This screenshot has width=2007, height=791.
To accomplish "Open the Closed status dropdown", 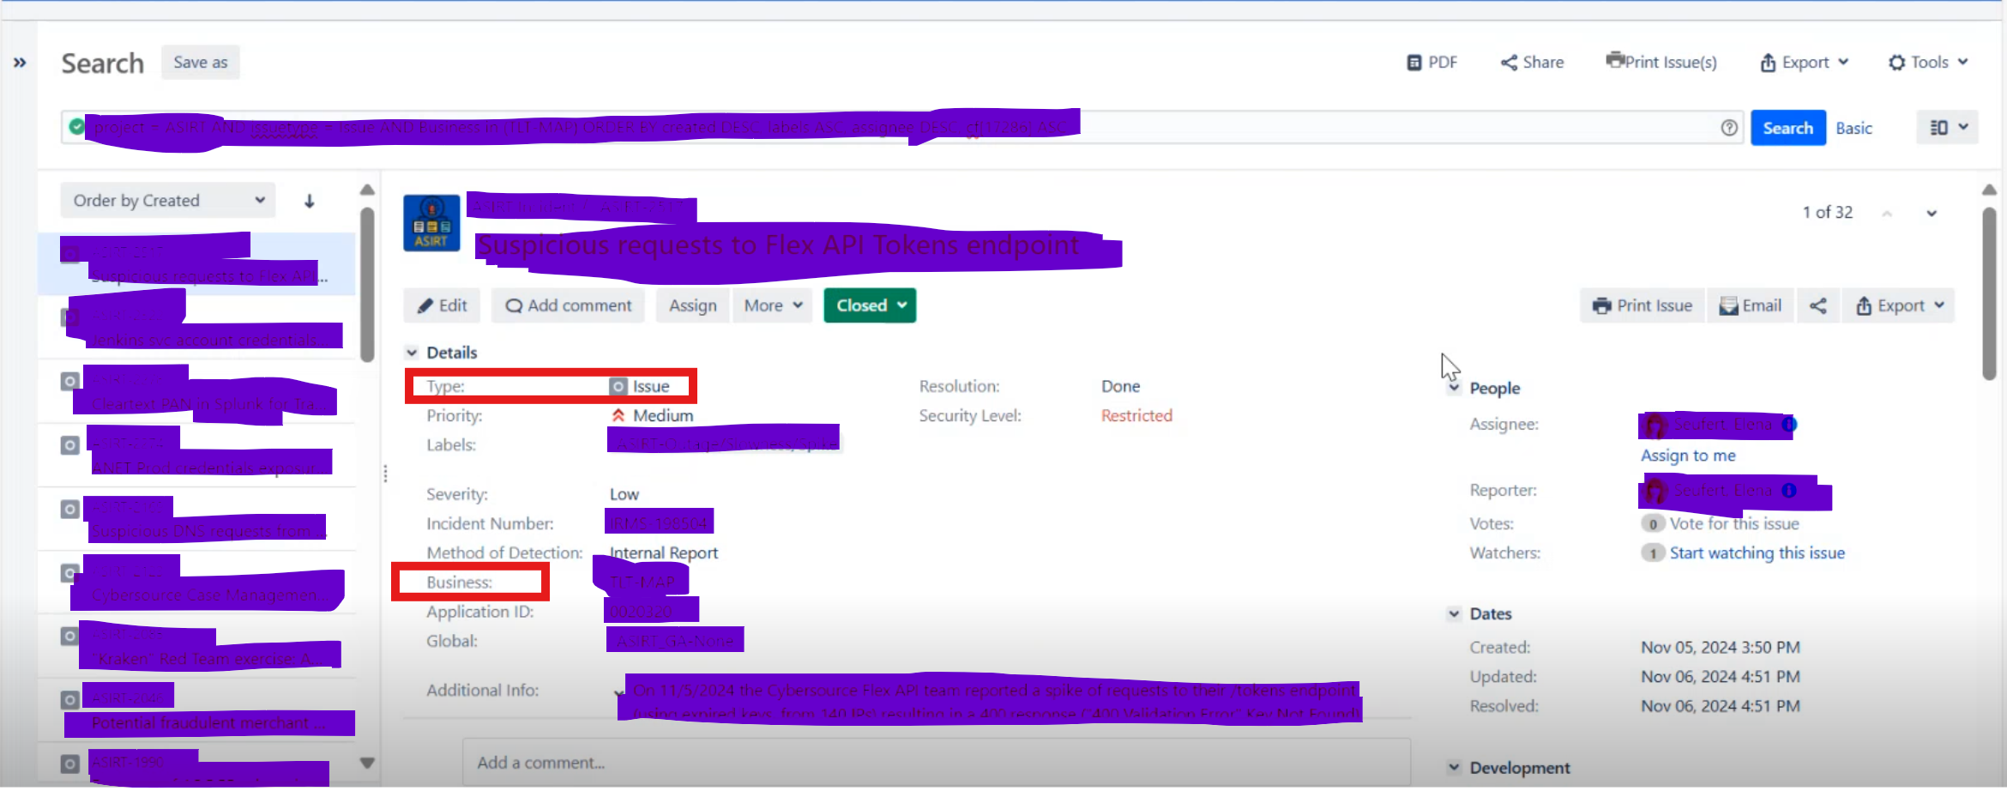I will [870, 305].
